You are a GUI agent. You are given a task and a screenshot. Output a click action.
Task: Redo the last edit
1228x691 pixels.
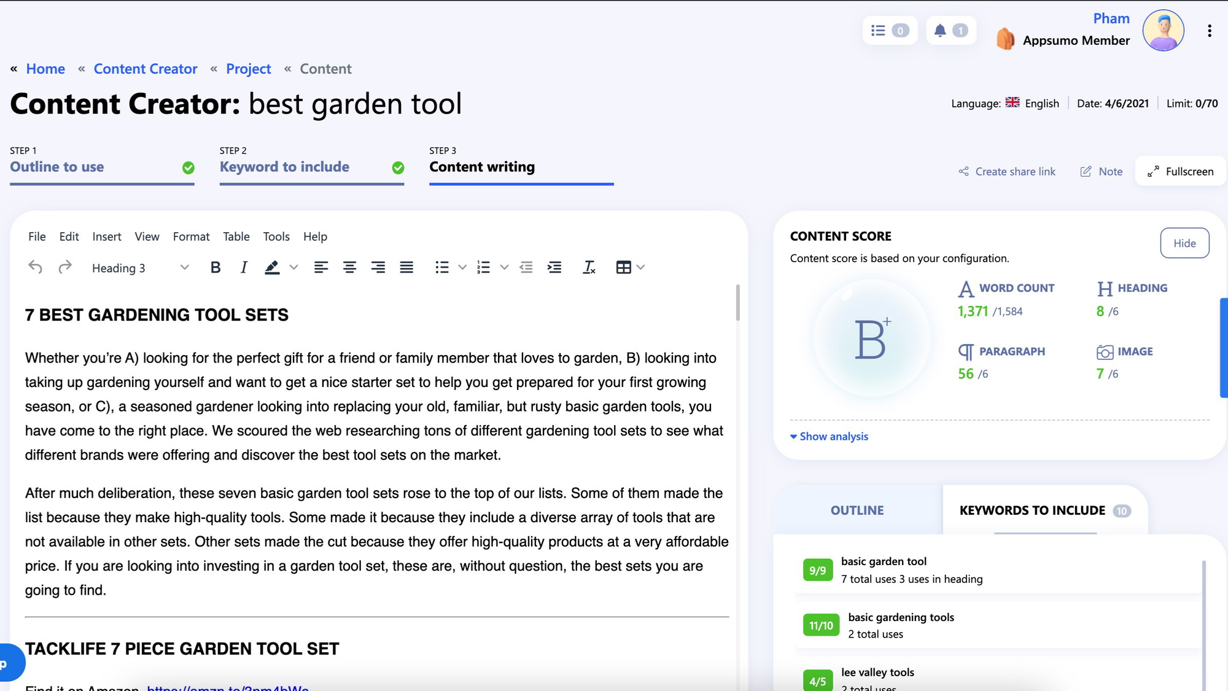coord(65,267)
